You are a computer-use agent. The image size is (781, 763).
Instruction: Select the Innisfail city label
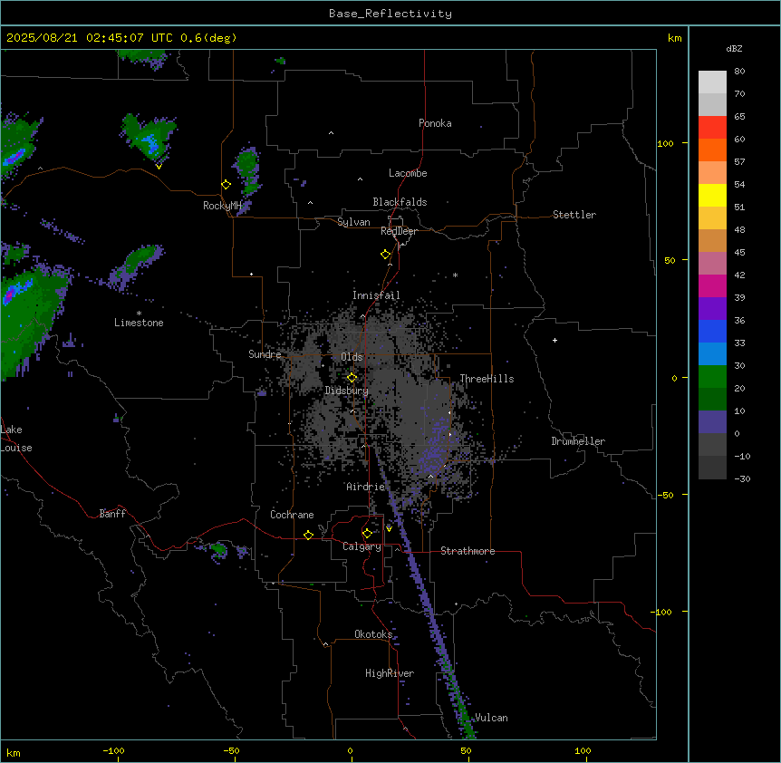tap(376, 295)
